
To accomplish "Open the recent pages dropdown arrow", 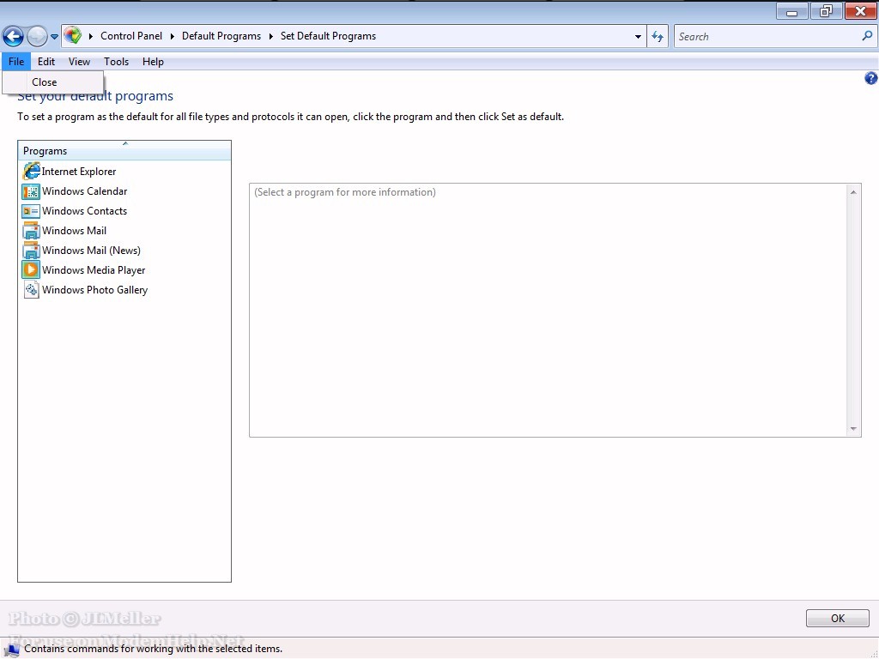I will pyautogui.click(x=54, y=37).
